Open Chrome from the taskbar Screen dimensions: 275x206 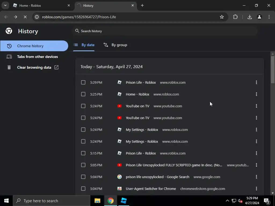pyautogui.click(x=110, y=201)
